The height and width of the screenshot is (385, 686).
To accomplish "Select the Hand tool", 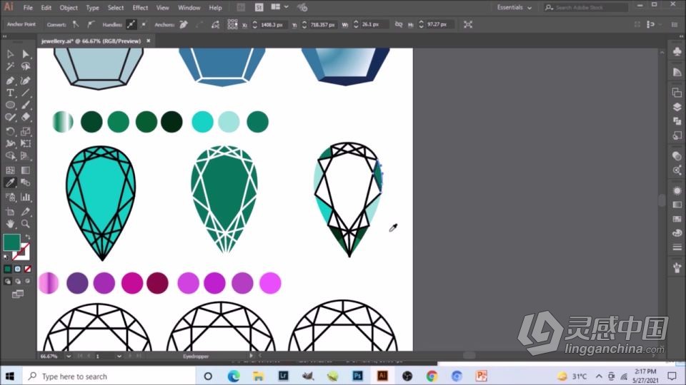I will click(10, 224).
